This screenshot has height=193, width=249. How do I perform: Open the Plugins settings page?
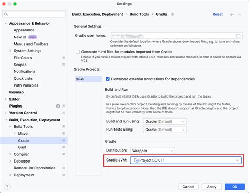tap(16, 106)
